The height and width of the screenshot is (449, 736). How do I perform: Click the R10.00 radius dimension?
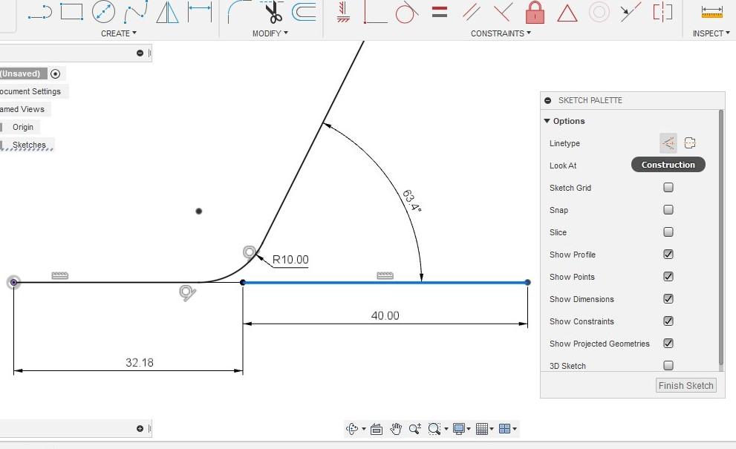290,260
